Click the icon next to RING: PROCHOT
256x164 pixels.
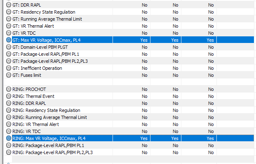click(x=9, y=89)
